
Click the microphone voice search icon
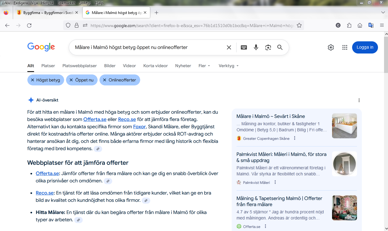[256, 47]
